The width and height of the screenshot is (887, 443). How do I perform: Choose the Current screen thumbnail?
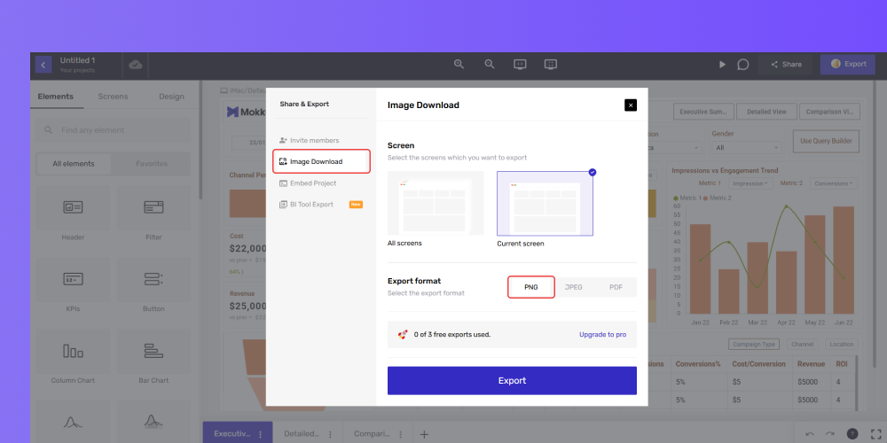coord(545,203)
